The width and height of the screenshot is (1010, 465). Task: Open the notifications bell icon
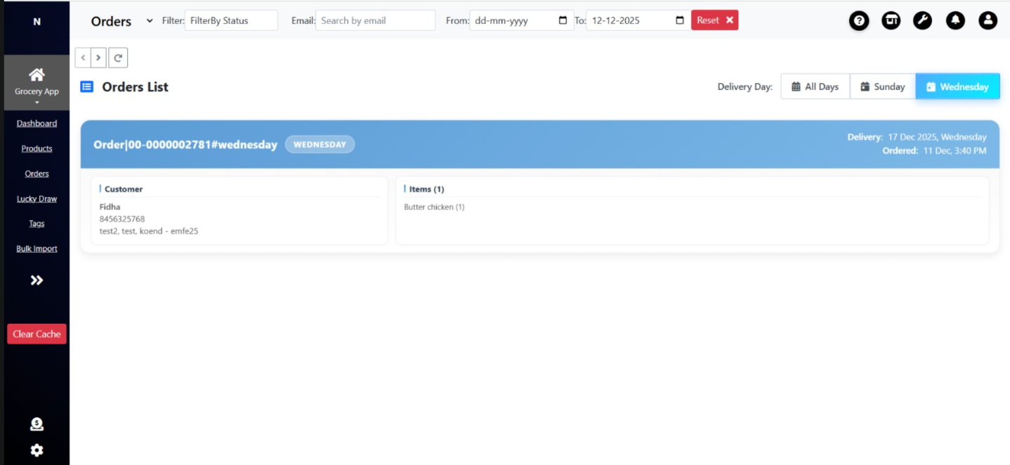click(x=955, y=21)
